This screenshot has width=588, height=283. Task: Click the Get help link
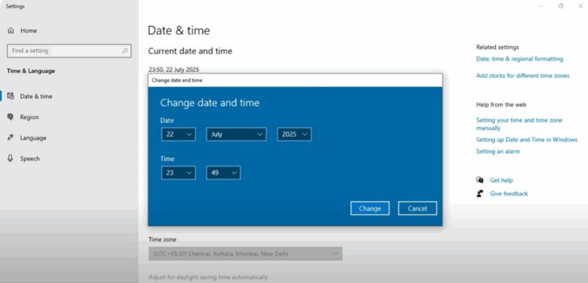pos(501,180)
